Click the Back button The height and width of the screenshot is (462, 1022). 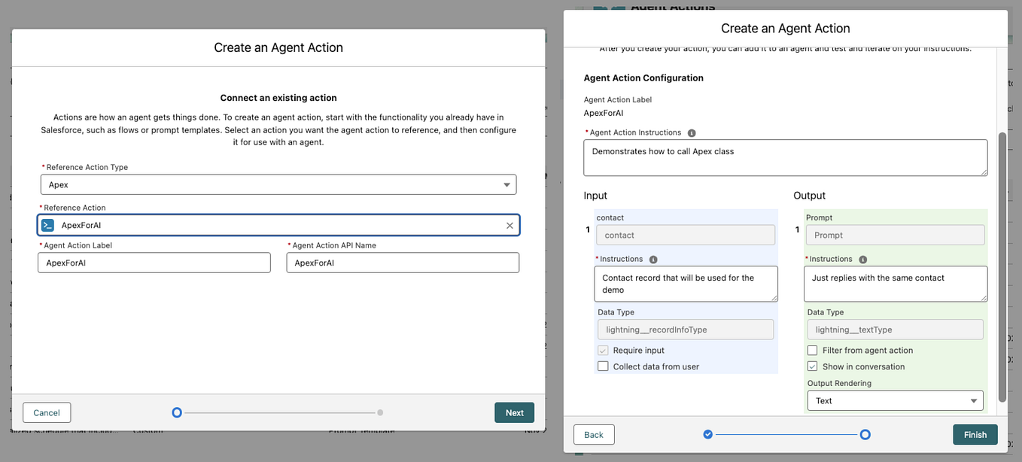point(594,435)
